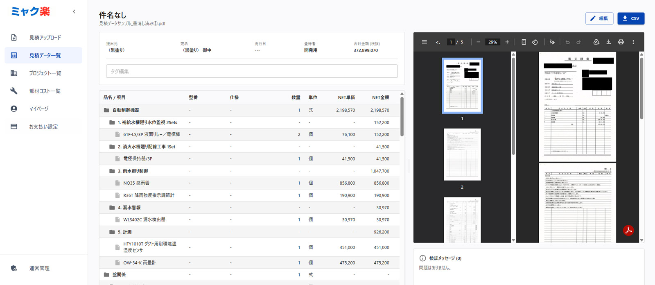Screen dimensions: 655x285
Task: Collapse the 3. 雨水廻り制御 folder
Action: (x=112, y=171)
